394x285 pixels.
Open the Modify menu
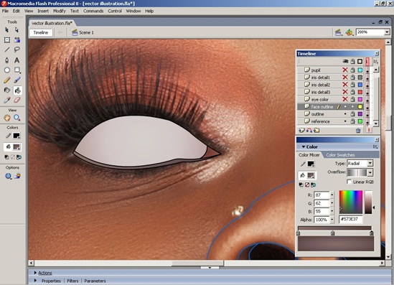tap(60, 11)
